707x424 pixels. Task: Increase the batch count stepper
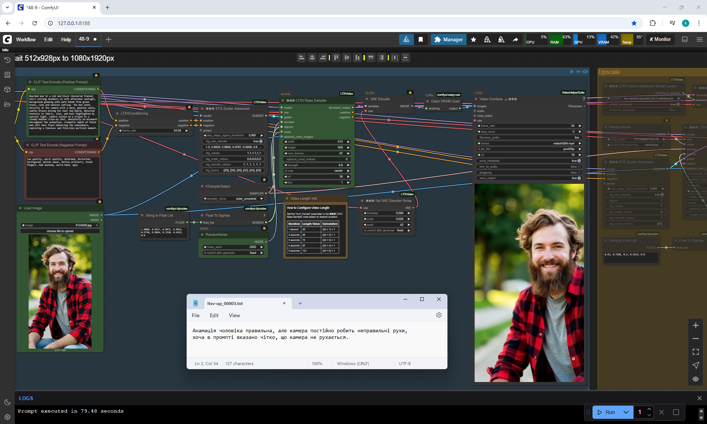(x=649, y=409)
